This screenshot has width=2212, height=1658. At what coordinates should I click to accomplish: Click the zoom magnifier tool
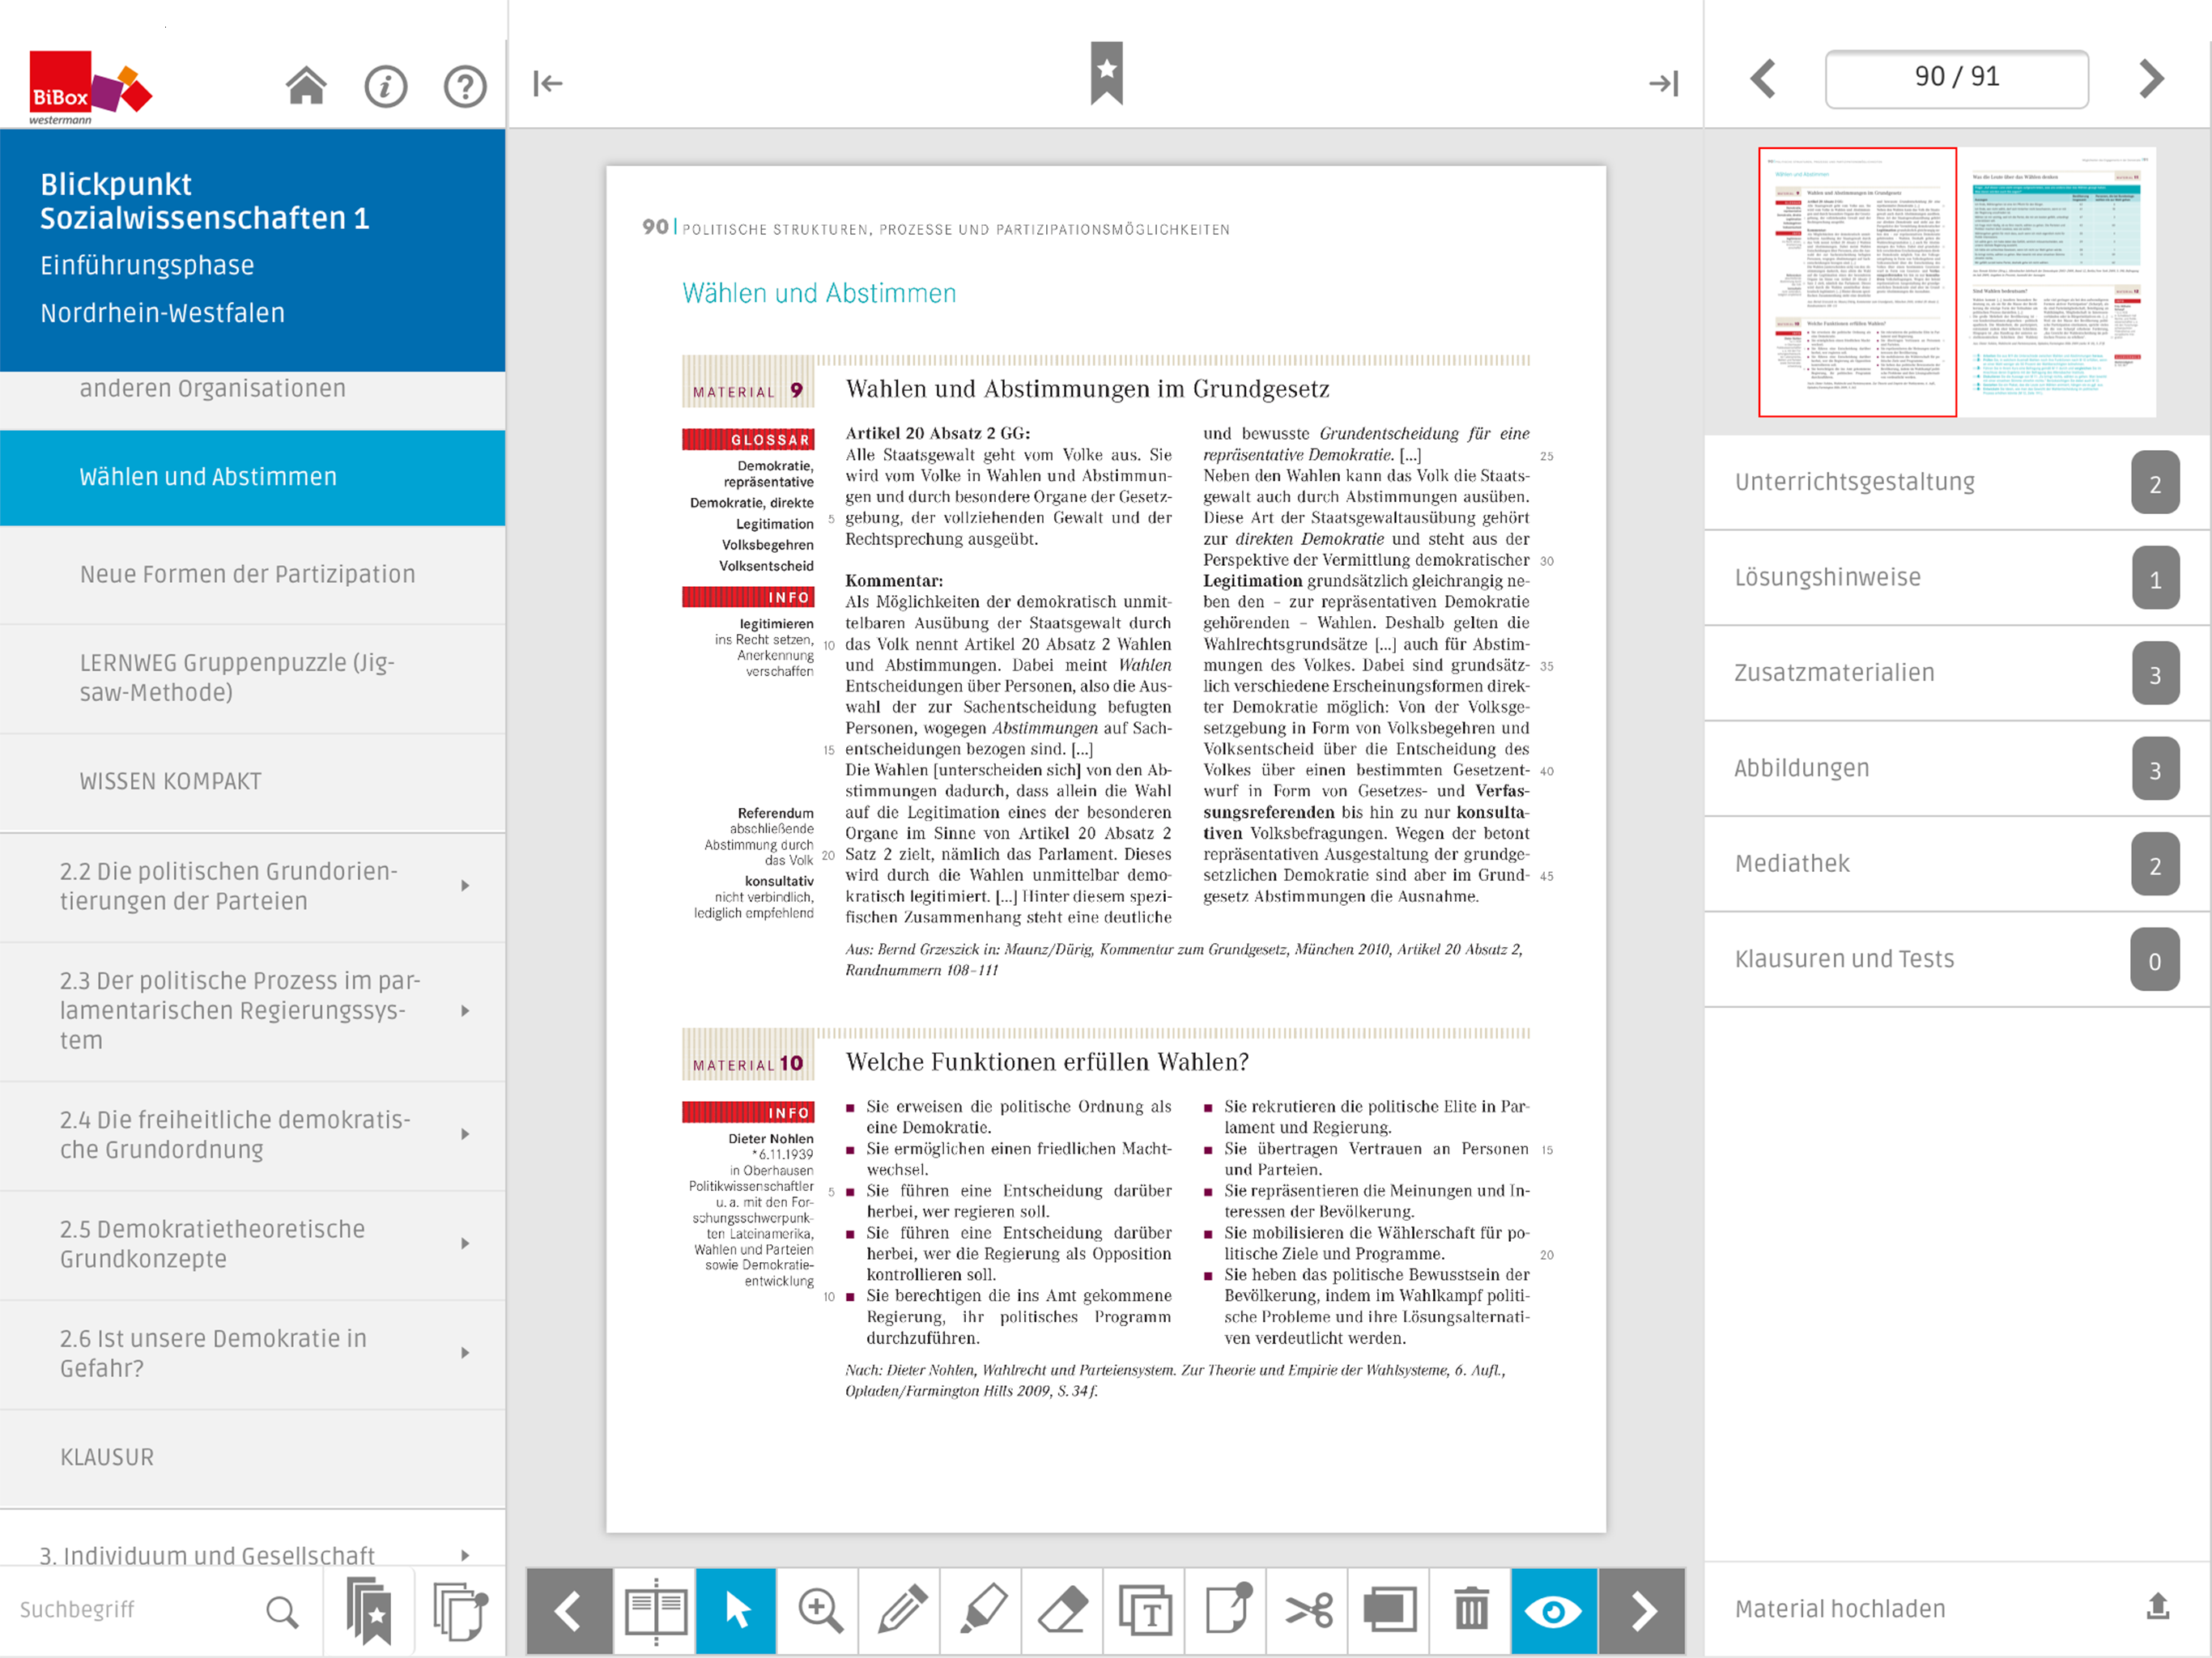click(x=819, y=1610)
